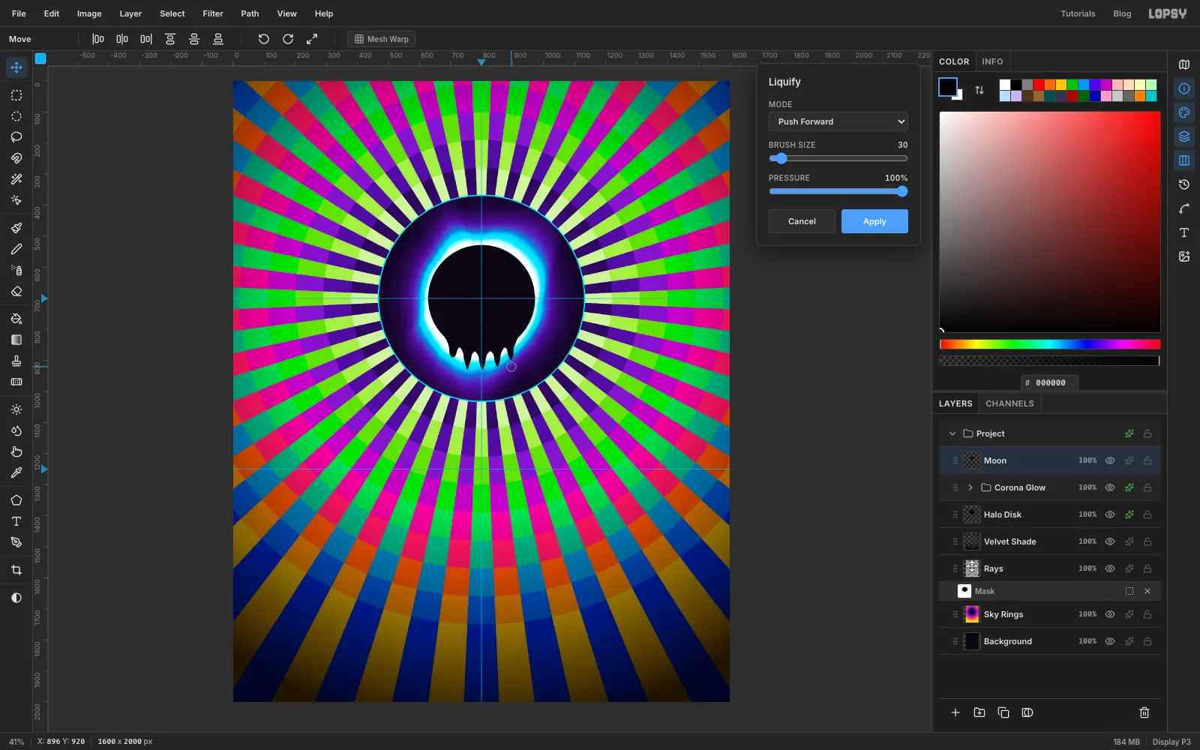Click the hex color input field
Image resolution: width=1200 pixels, height=750 pixels.
point(1050,382)
